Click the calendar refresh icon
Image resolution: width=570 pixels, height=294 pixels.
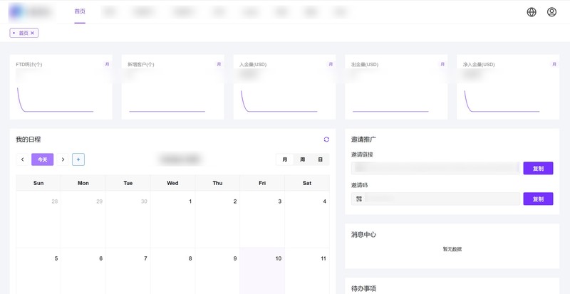point(326,140)
